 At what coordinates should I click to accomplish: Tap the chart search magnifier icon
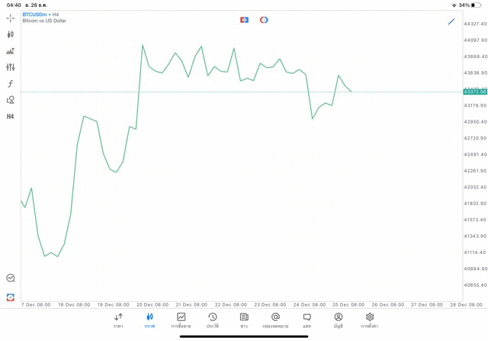[x=11, y=278]
